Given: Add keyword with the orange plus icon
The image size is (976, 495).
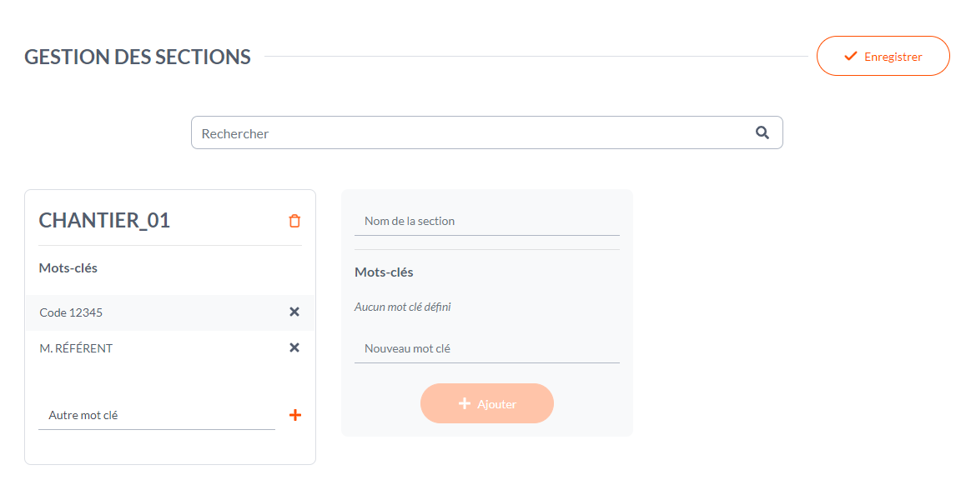Looking at the screenshot, I should point(295,415).
